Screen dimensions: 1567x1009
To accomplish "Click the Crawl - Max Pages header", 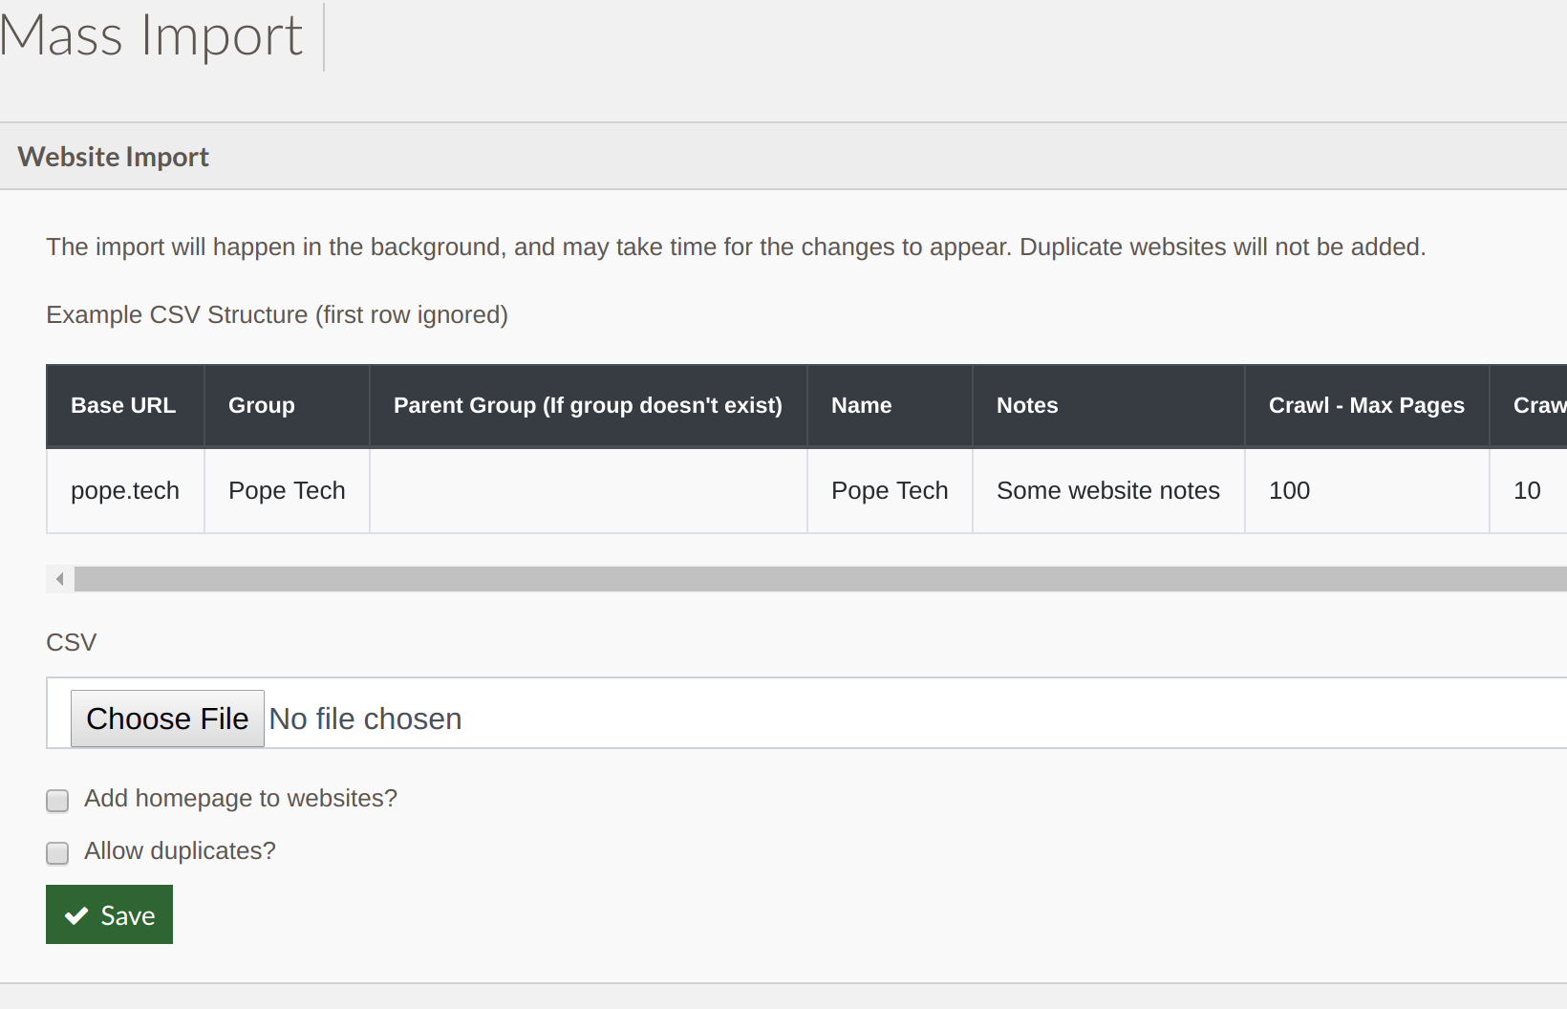I will (x=1366, y=405).
